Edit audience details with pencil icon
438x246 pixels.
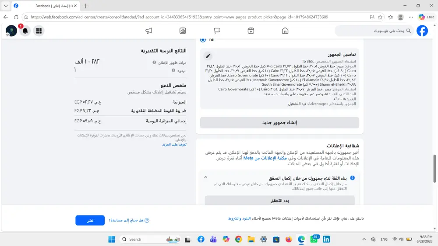point(208,56)
